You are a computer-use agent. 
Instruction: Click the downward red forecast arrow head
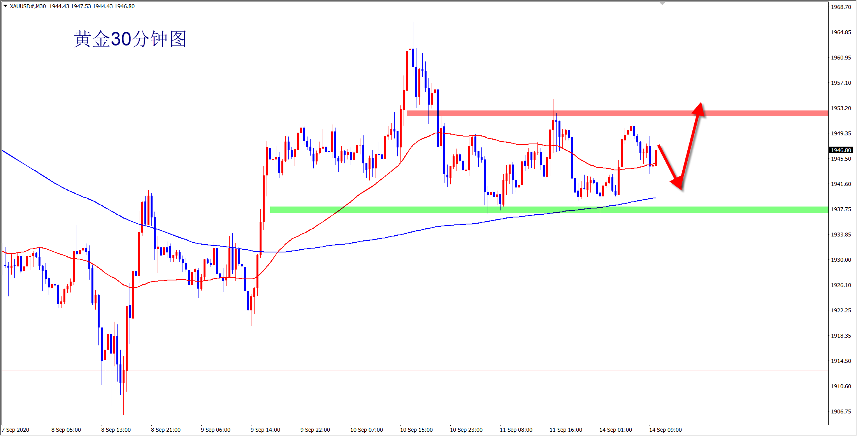click(x=678, y=183)
